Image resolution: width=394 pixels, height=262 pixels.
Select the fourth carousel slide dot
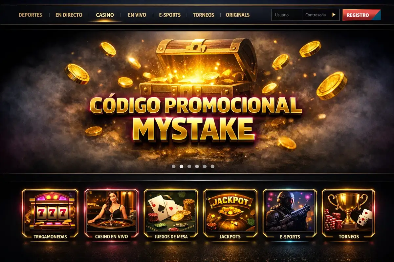(x=197, y=166)
